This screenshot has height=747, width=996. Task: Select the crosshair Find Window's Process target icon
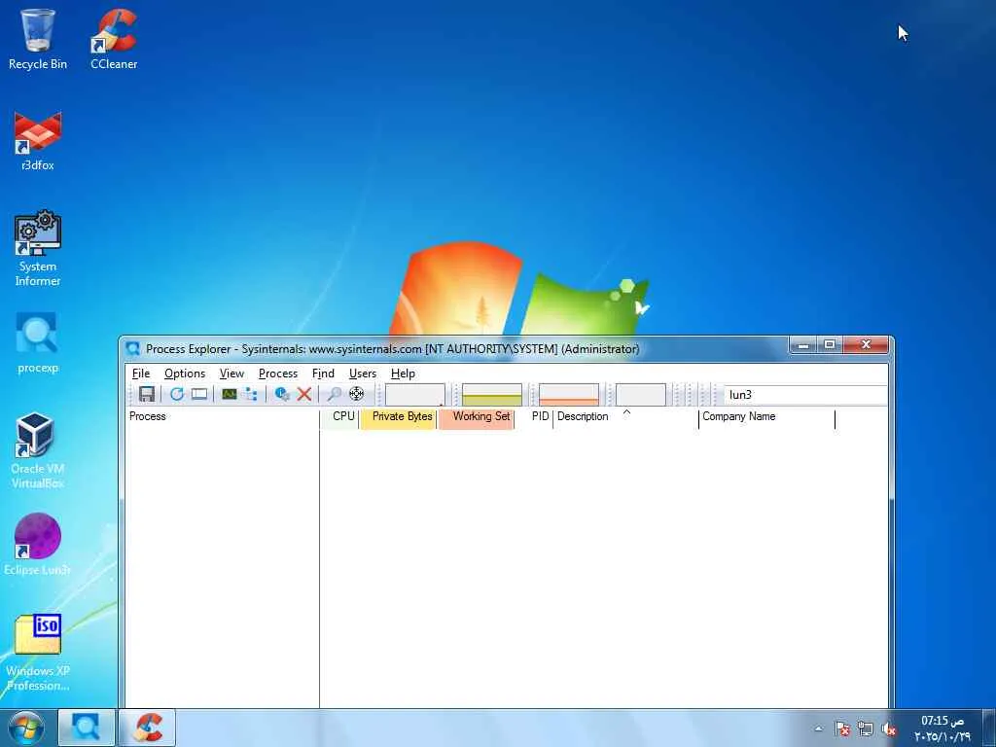click(356, 395)
